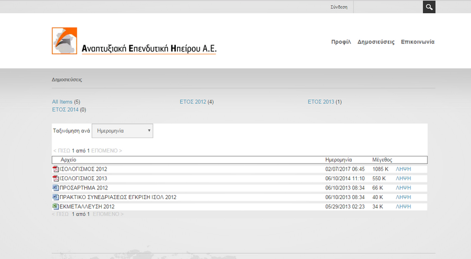
Task: Filter publications by ΕΤΟΣ 2013
Action: coord(320,102)
